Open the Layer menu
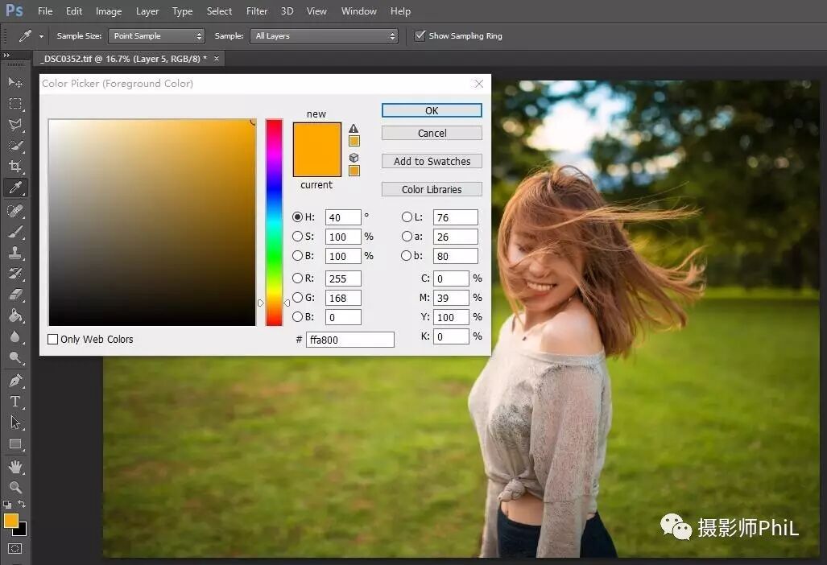827x565 pixels. (x=147, y=11)
